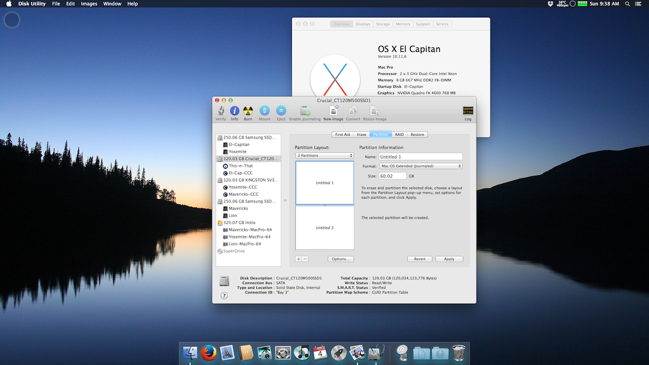Open Memory tab in About This Mac window
The height and width of the screenshot is (365, 649).
[x=403, y=24]
